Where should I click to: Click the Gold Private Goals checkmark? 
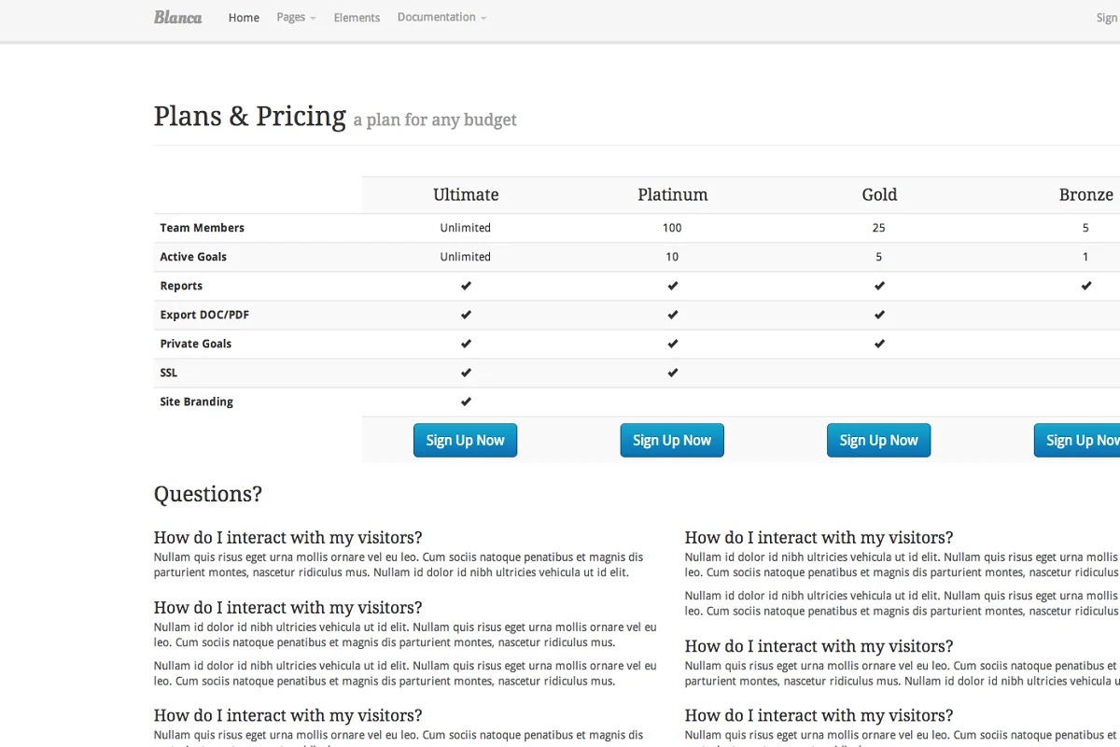(879, 344)
